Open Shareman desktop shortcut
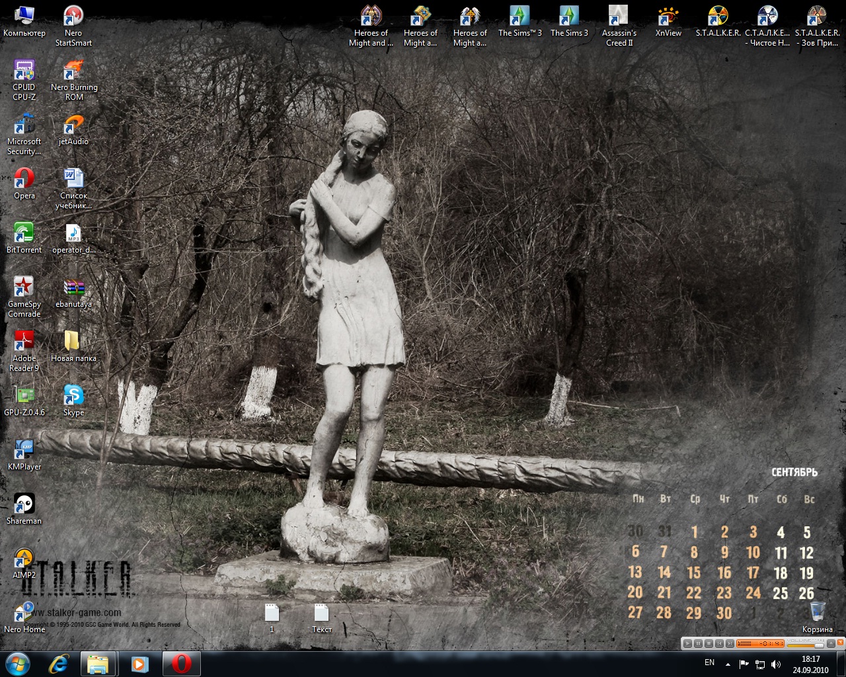846x677 pixels. (x=24, y=510)
